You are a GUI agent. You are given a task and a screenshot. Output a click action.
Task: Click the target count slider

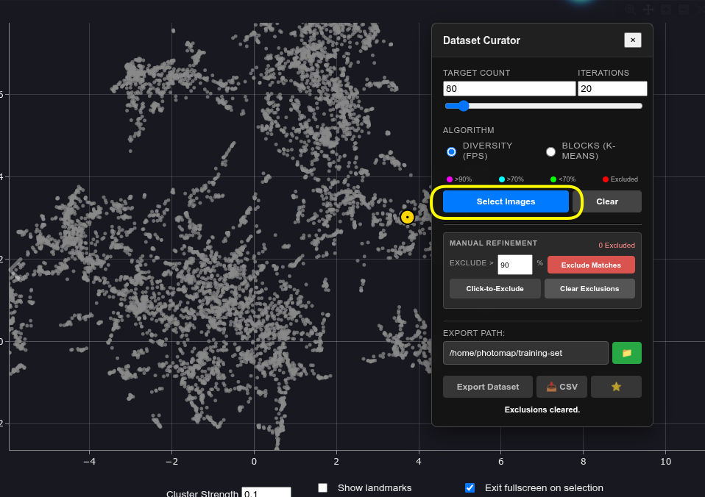(543, 106)
